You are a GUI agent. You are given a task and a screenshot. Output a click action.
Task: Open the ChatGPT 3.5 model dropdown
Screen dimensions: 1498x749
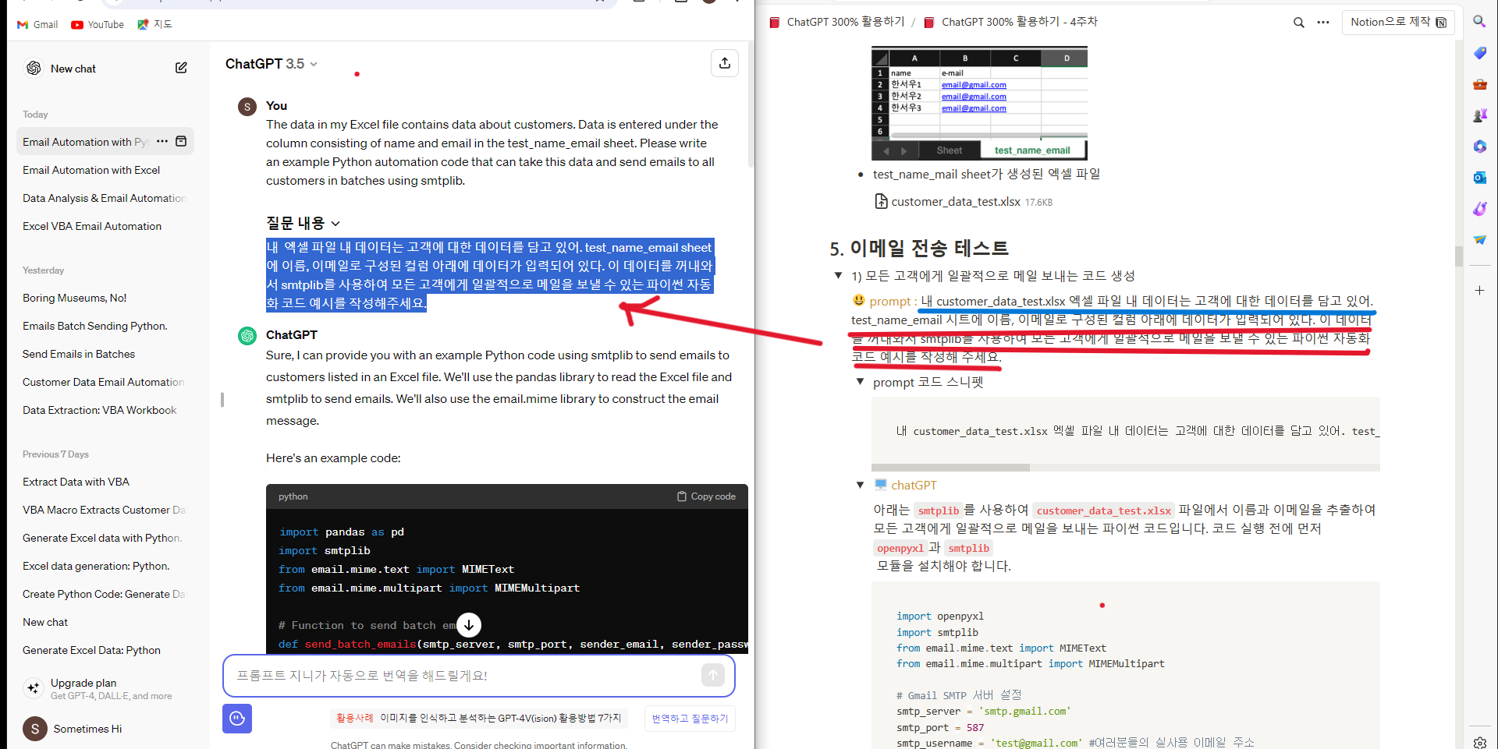271,64
